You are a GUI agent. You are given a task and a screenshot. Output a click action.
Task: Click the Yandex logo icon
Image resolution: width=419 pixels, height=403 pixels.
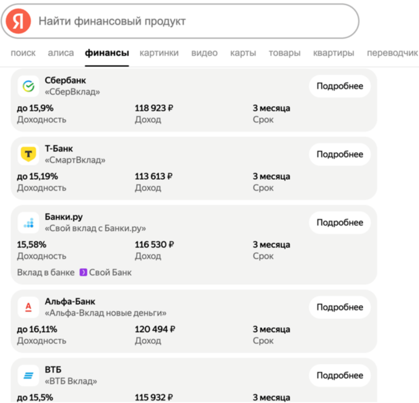[x=19, y=21]
